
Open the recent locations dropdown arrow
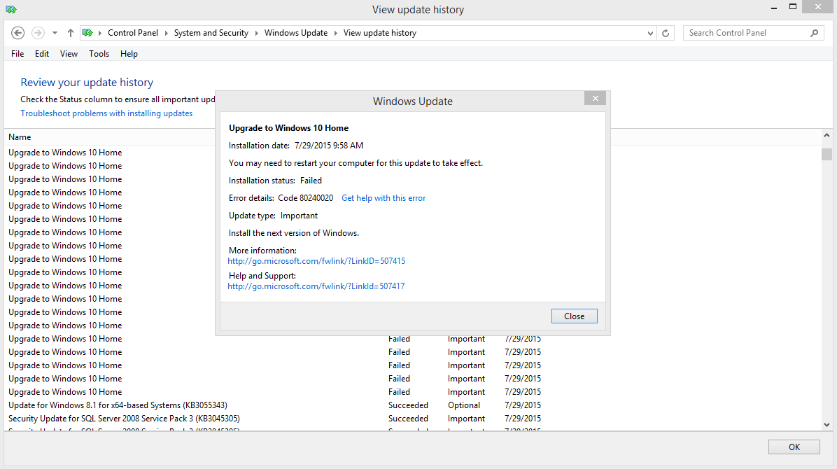(55, 33)
